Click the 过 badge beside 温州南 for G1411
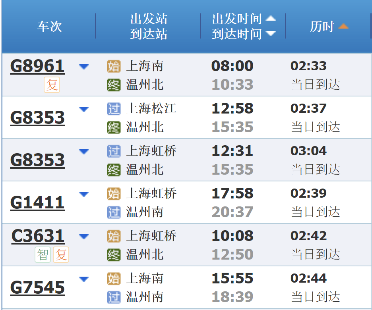372x310 pixels. [x=114, y=212]
